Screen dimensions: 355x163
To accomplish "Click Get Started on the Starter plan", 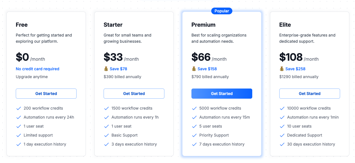I will [134, 94].
